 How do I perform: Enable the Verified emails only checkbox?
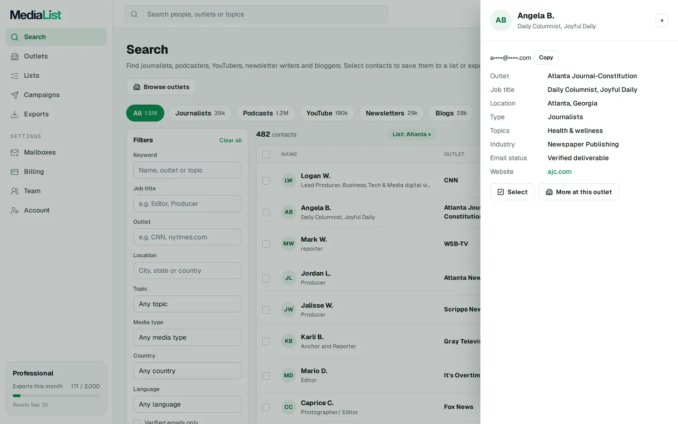click(x=137, y=422)
